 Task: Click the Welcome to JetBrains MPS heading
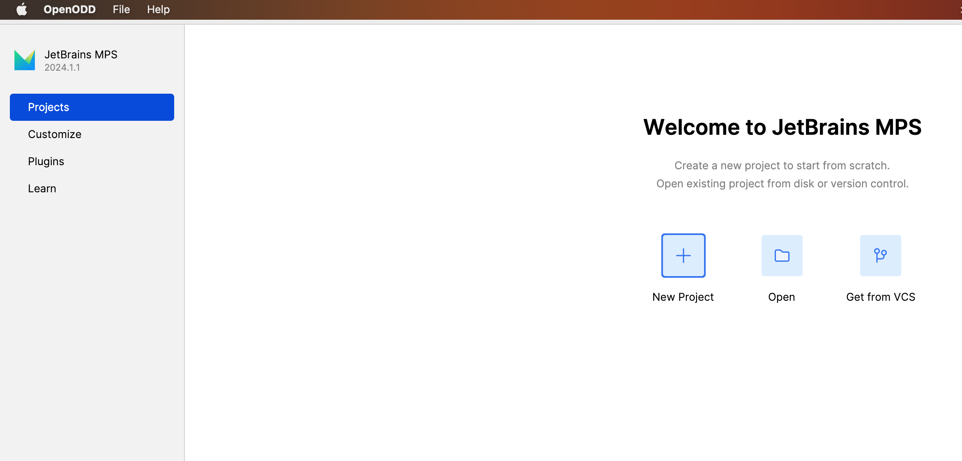coord(782,127)
